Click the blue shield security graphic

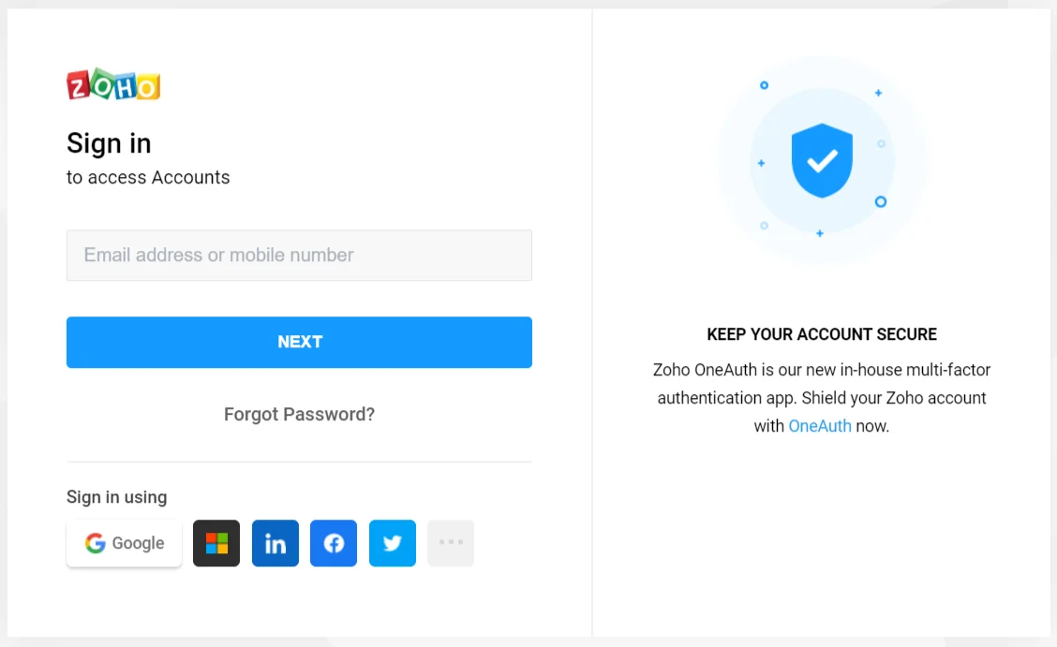[x=822, y=161]
